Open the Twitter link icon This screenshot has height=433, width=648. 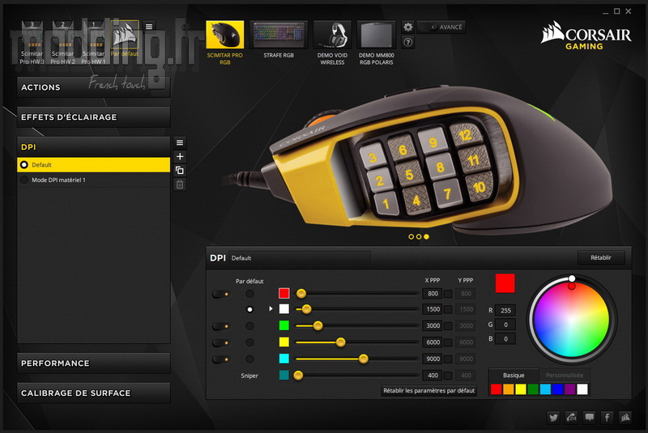coord(553,418)
